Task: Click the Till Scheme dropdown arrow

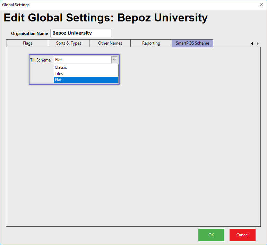Action: pos(114,60)
